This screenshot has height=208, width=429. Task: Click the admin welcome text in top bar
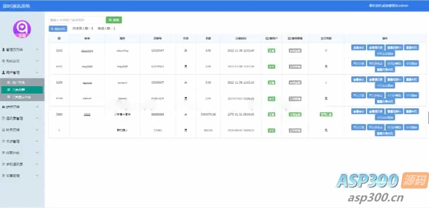coord(396,6)
